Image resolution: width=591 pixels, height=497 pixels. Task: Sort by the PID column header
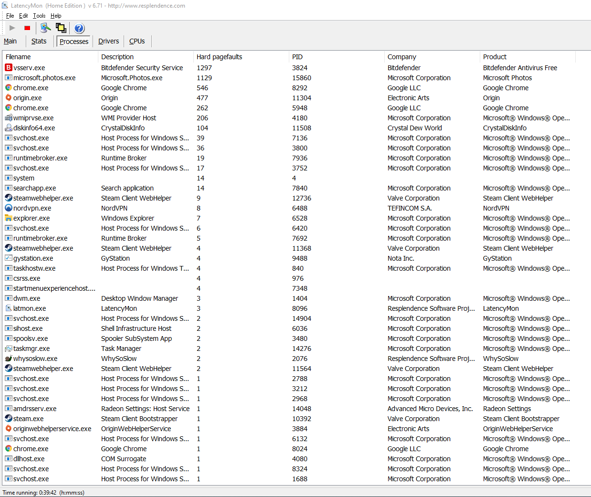pos(337,57)
